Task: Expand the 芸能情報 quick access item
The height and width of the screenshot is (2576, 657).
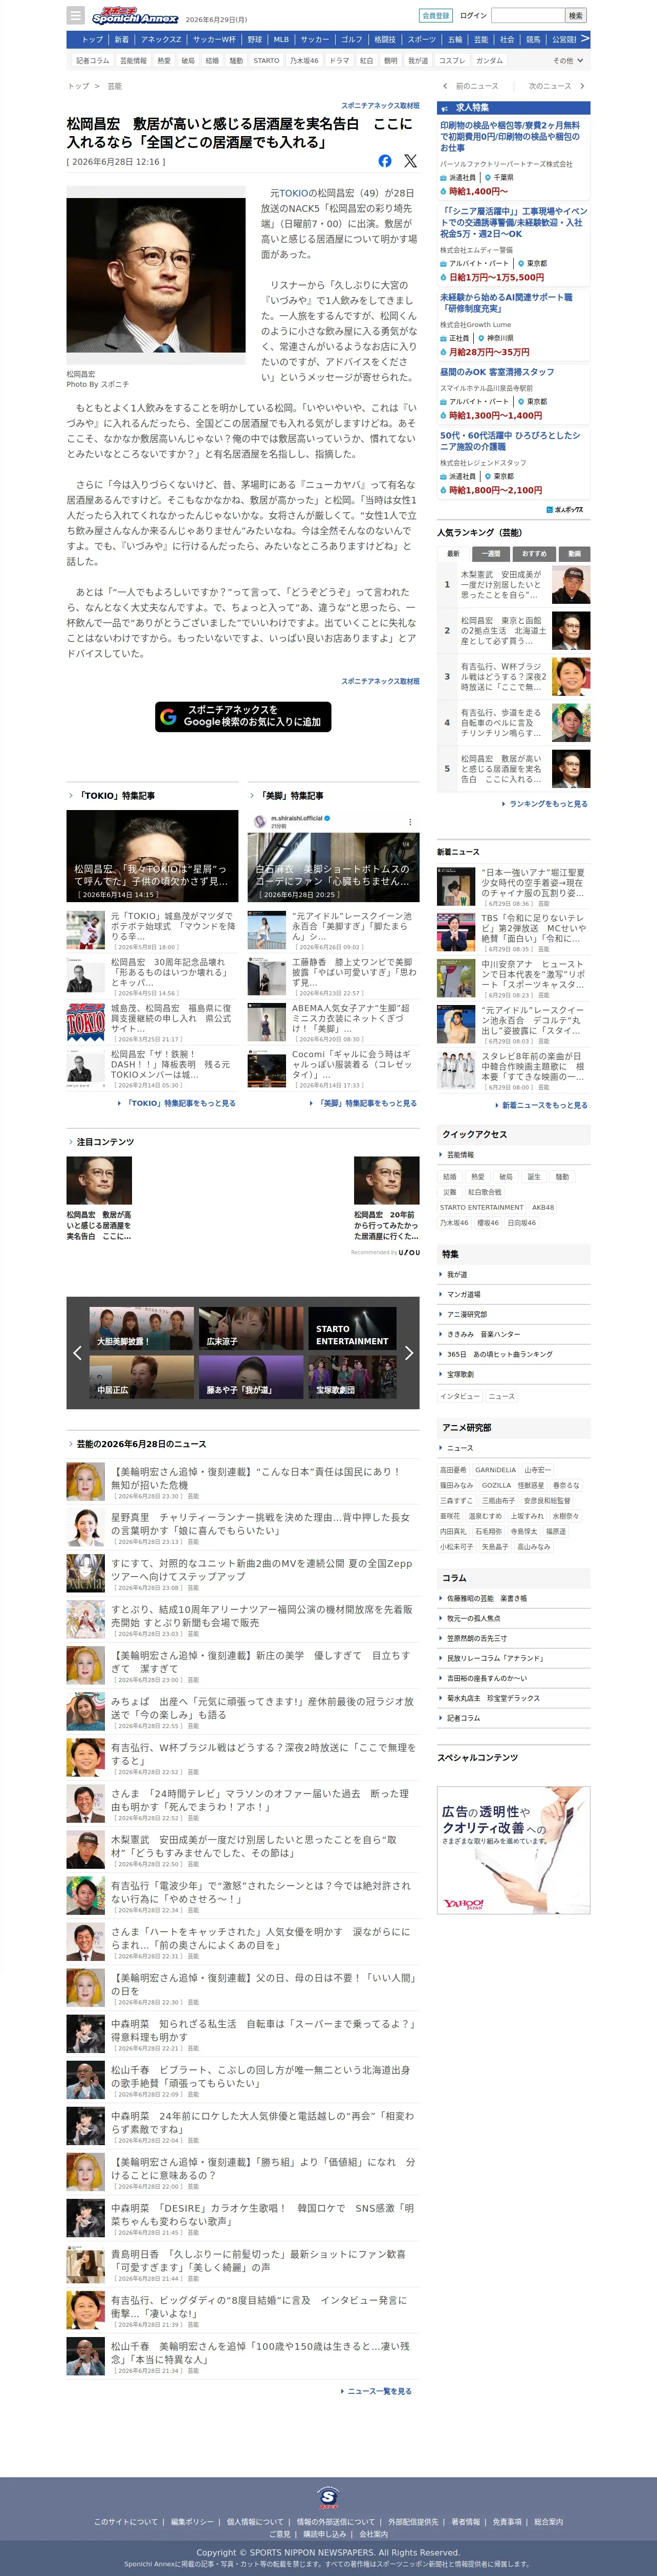Action: pyautogui.click(x=513, y=1155)
